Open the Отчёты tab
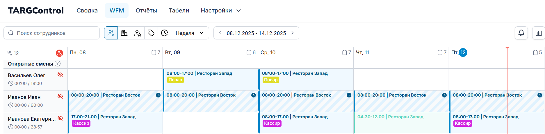 click(146, 11)
